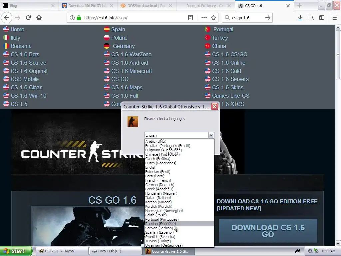Click the Germany flag icon
Viewport: 341px width, 256px height.
click(x=107, y=46)
